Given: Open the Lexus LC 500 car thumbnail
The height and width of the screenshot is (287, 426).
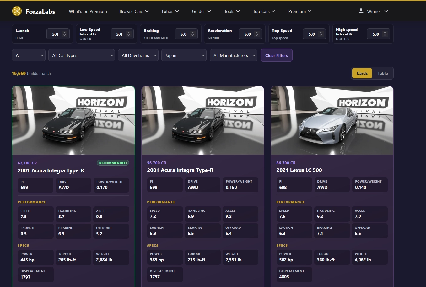Looking at the screenshot, I should (x=332, y=120).
